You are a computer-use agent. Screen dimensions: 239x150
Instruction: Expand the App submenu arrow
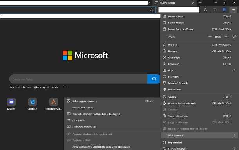click(235, 70)
